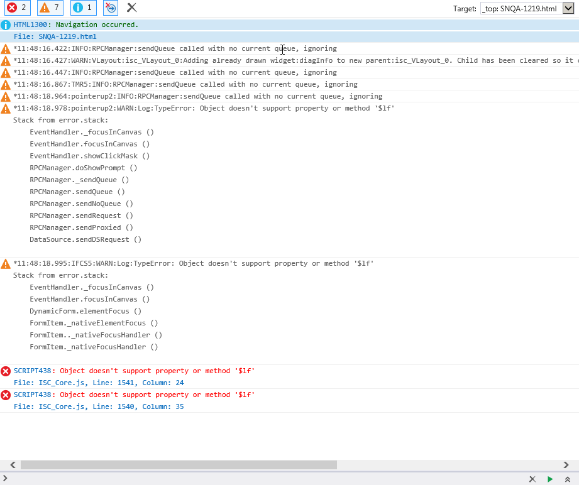Click warning icon for 11:48:18.978 TypeError message
579x485 pixels.
click(6, 109)
